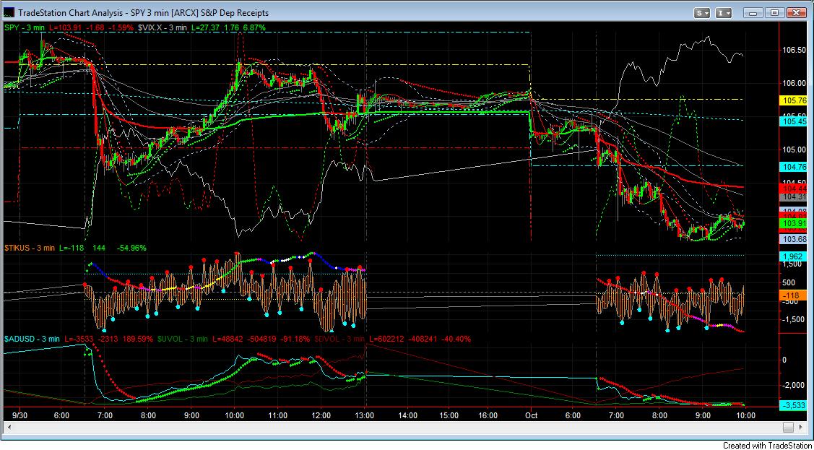Click the 'Created with TradeStation' footer text
The height and width of the screenshot is (450, 814).
coord(766,445)
